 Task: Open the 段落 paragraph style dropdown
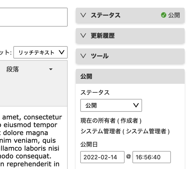tap(30, 69)
